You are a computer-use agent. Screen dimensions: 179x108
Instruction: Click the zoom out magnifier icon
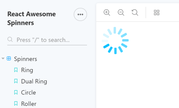[x=121, y=12]
